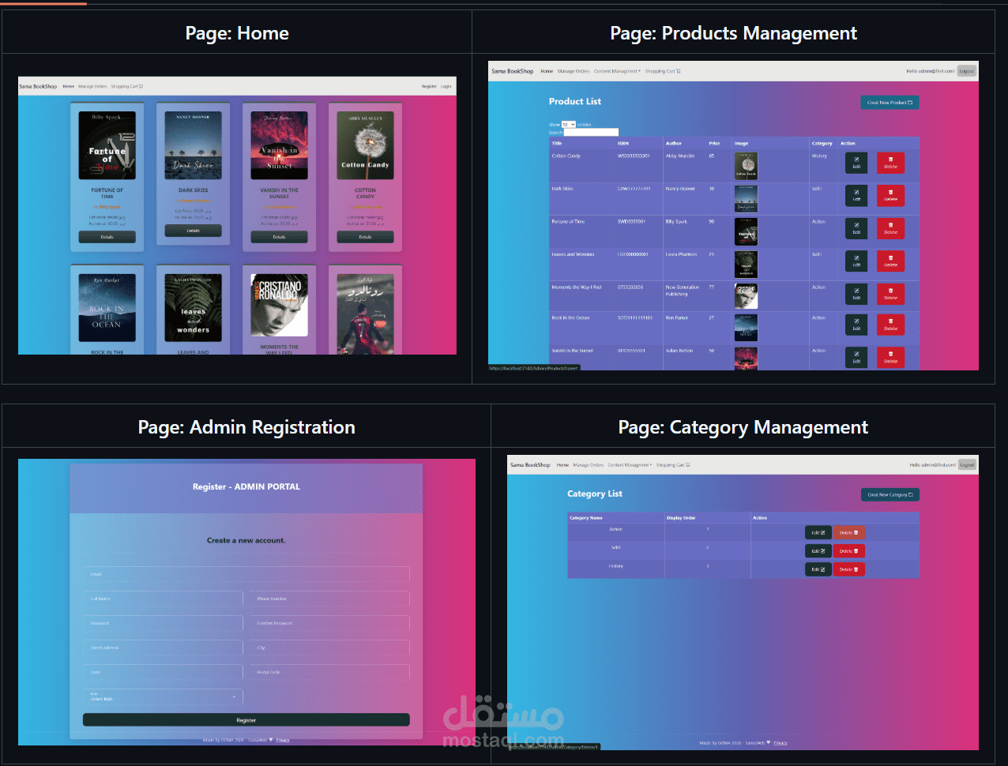Viewport: 1008px width, 766px height.
Task: Click Rock in the Ocean book cover
Action: (x=107, y=307)
